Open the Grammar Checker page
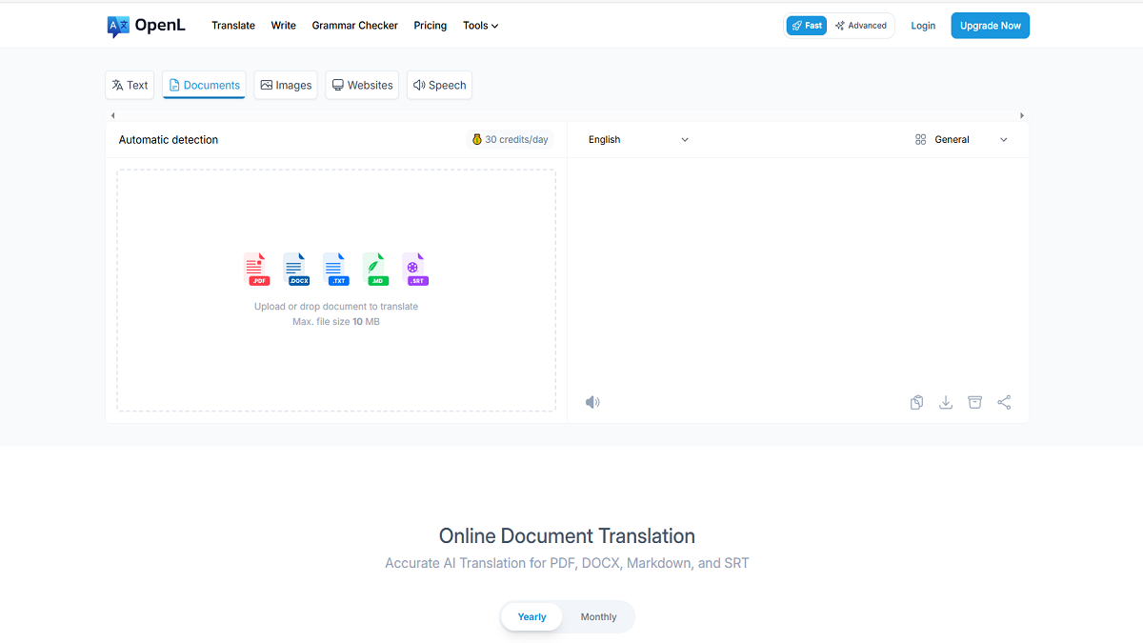This screenshot has width=1143, height=643. click(354, 25)
